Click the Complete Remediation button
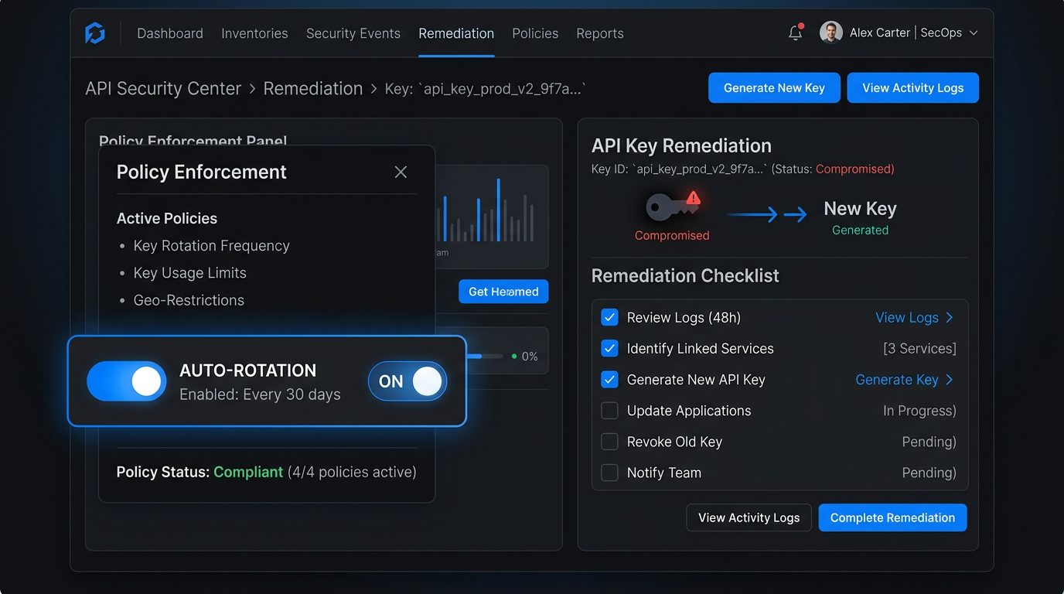Viewport: 1064px width, 594px height. point(892,517)
